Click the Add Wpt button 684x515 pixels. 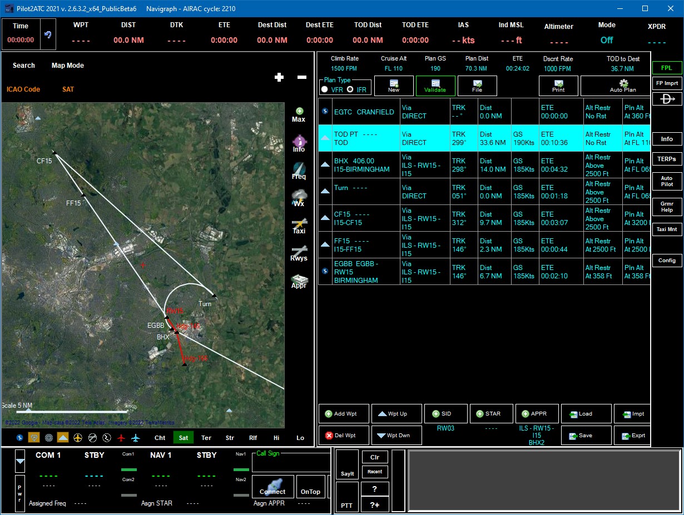[x=344, y=414]
